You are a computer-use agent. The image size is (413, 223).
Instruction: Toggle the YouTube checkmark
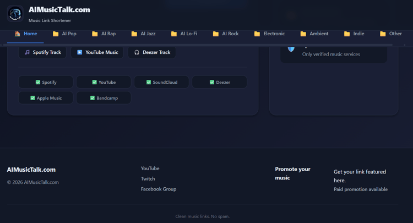click(94, 82)
